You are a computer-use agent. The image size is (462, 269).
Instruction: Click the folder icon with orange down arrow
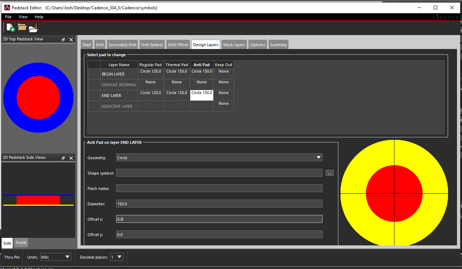[33, 28]
